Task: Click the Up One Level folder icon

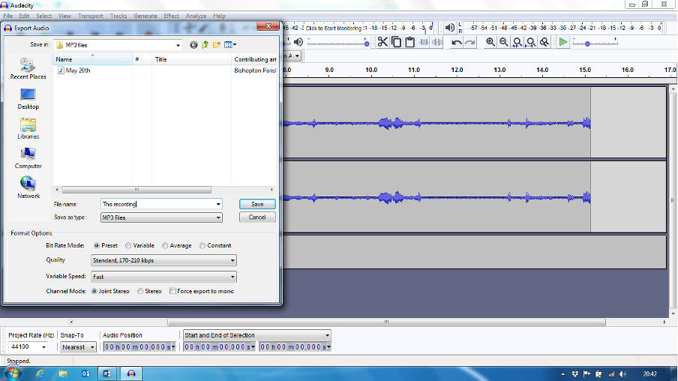Action: pyautogui.click(x=205, y=45)
